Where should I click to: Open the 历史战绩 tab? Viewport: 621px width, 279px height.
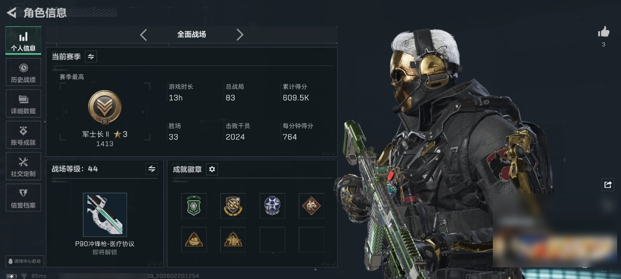[23, 72]
